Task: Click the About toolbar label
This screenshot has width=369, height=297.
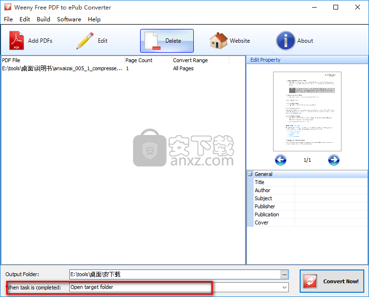Action: 305,41
